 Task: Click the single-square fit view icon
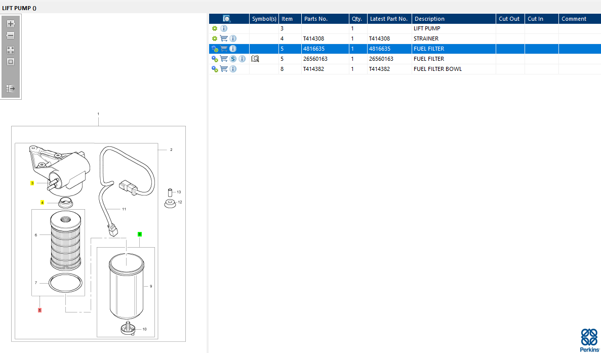pyautogui.click(x=11, y=62)
